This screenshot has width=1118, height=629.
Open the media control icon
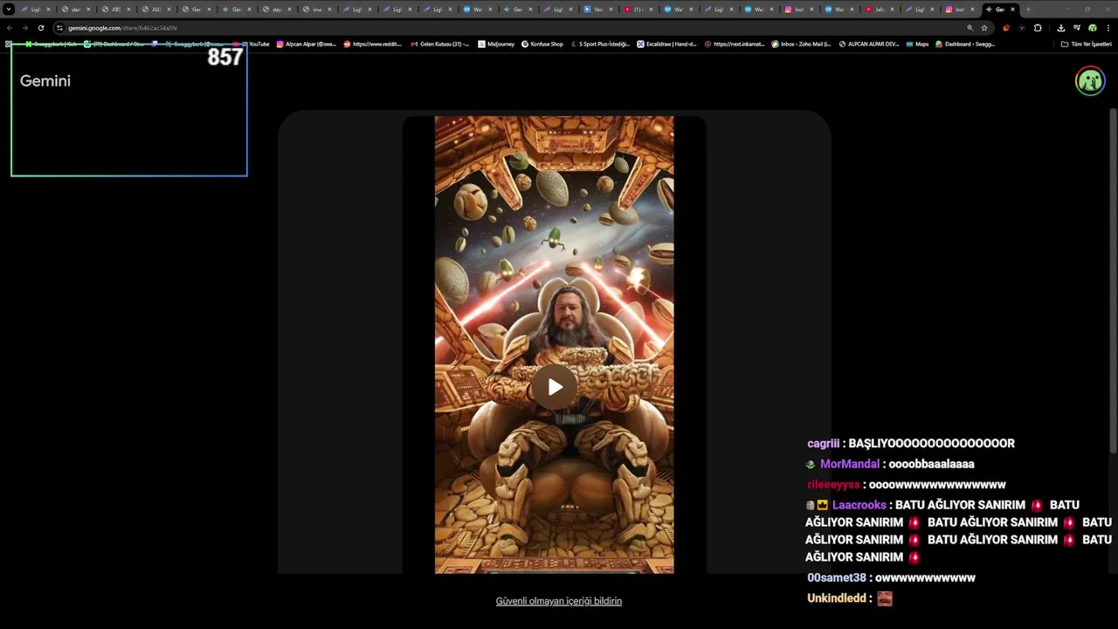[x=1077, y=28]
